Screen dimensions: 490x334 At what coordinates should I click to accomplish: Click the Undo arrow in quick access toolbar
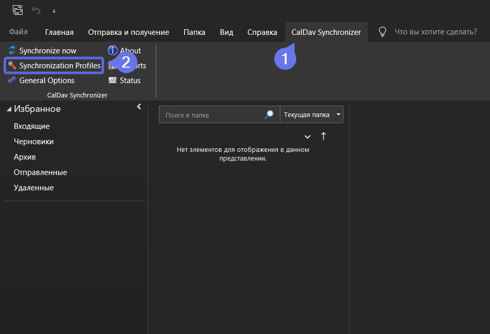[x=36, y=10]
